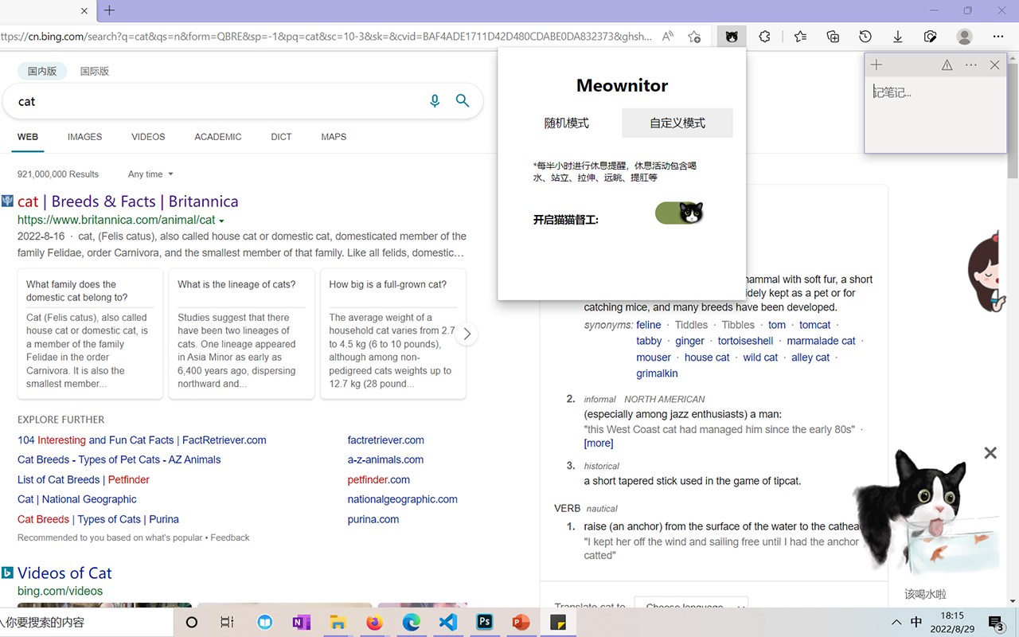Click the warning triangle in notes panel
This screenshot has height=637, width=1019.
(x=947, y=65)
